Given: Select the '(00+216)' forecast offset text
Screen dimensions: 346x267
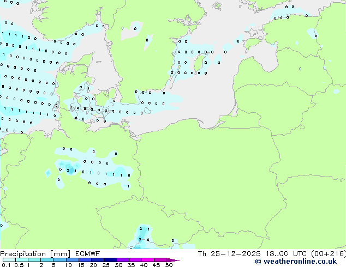Looking at the screenshot, I should coord(329,254).
